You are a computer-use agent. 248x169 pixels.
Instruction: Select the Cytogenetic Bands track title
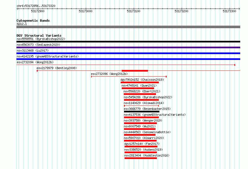(x=33, y=21)
